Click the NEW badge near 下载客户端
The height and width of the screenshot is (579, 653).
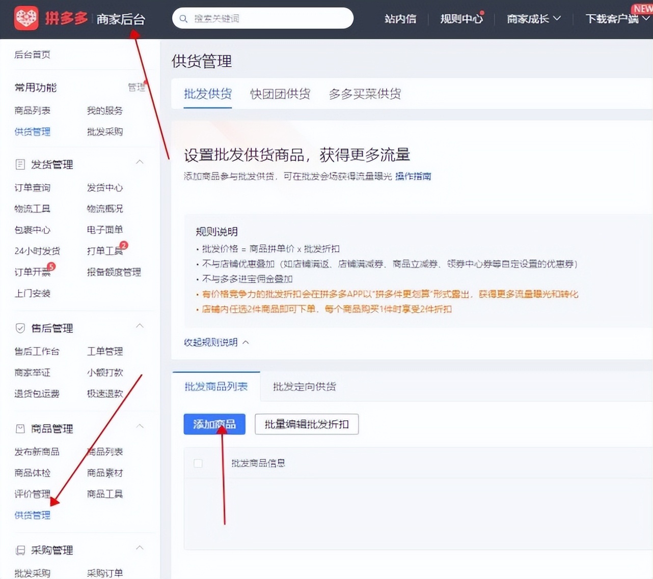(x=641, y=8)
